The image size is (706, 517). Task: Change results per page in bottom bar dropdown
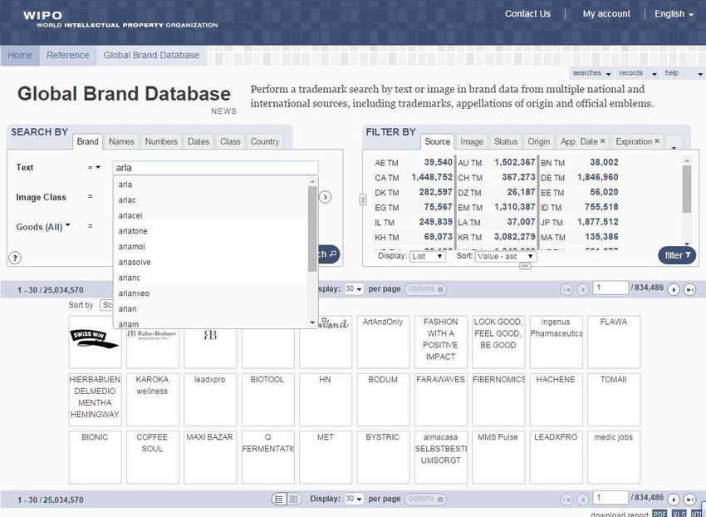pos(354,499)
